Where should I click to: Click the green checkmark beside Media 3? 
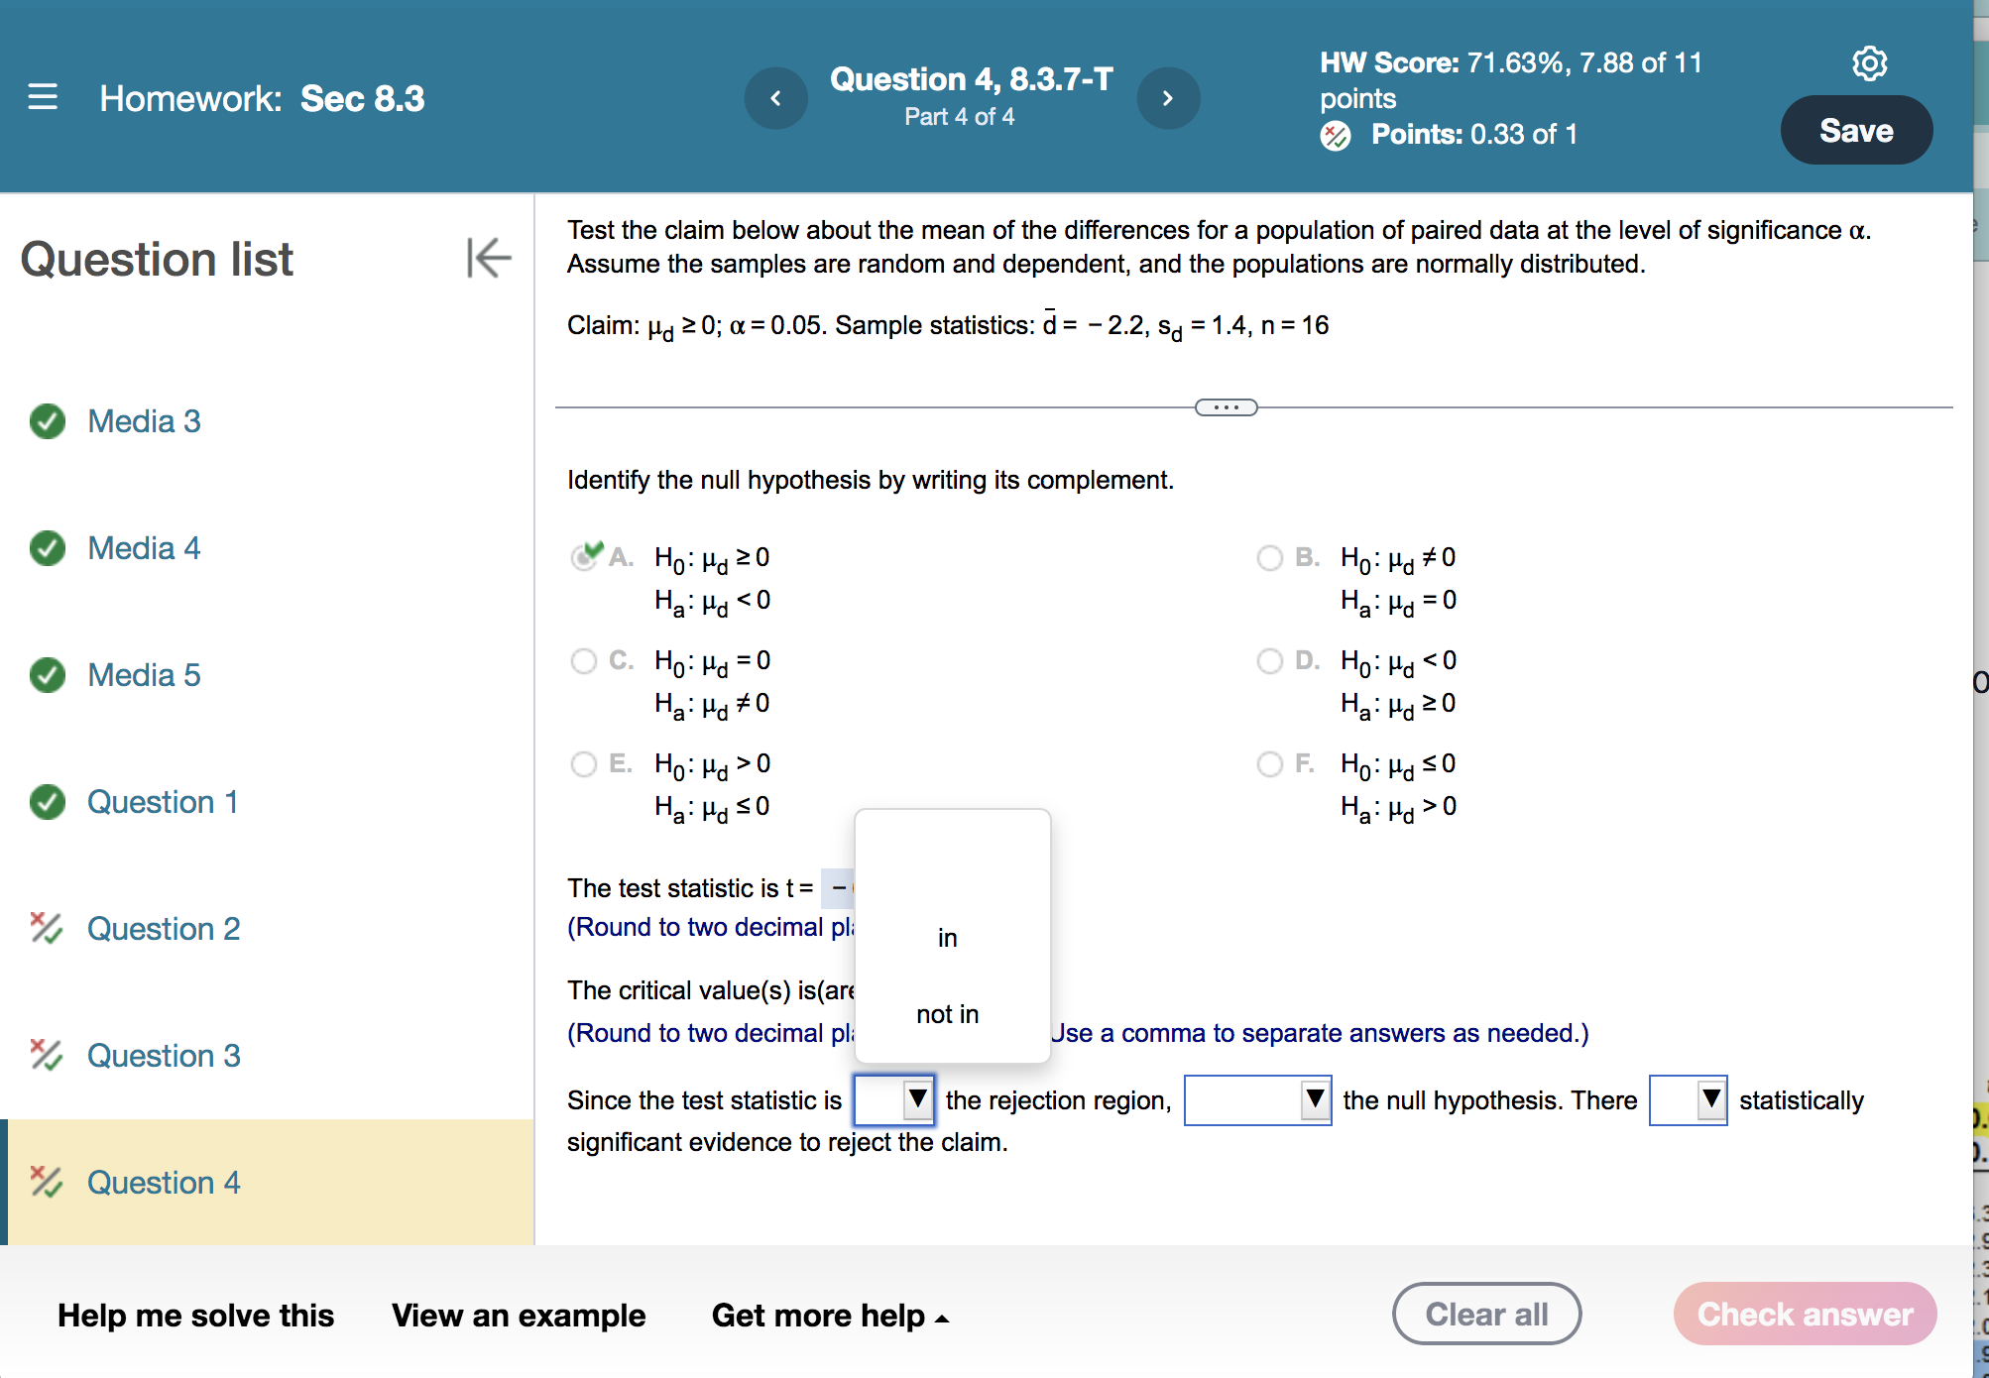click(x=48, y=421)
